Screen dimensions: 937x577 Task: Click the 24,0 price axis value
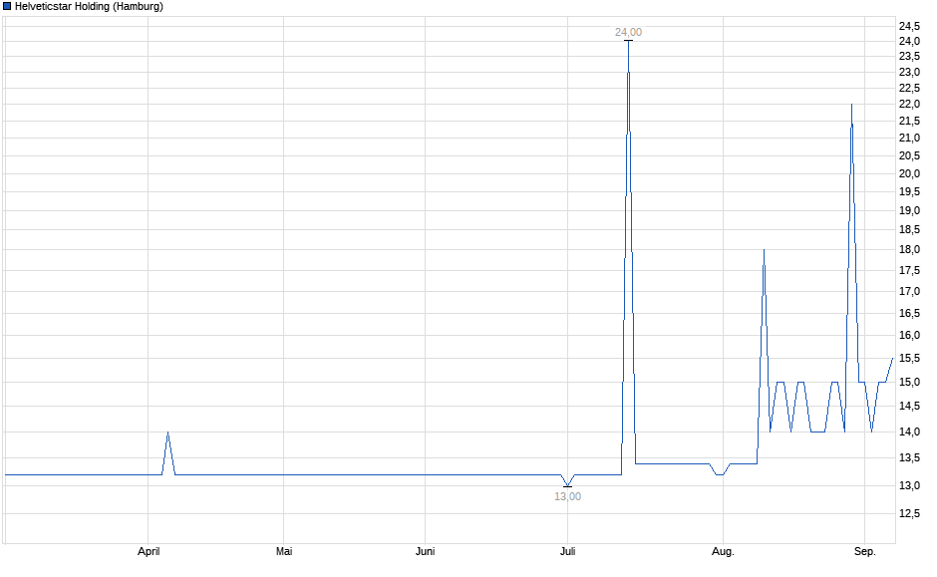(x=909, y=41)
